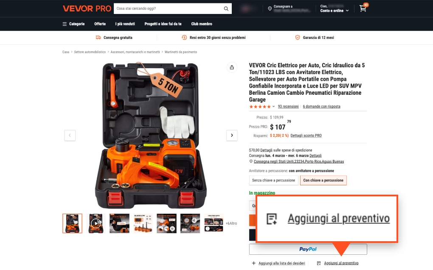Open the Club membro menu item
This screenshot has width=433, height=270.
coord(202,24)
